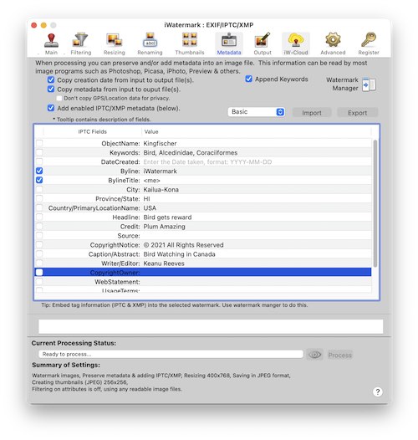
Task: Uncheck Append Keywords checkbox
Action: 248,79
